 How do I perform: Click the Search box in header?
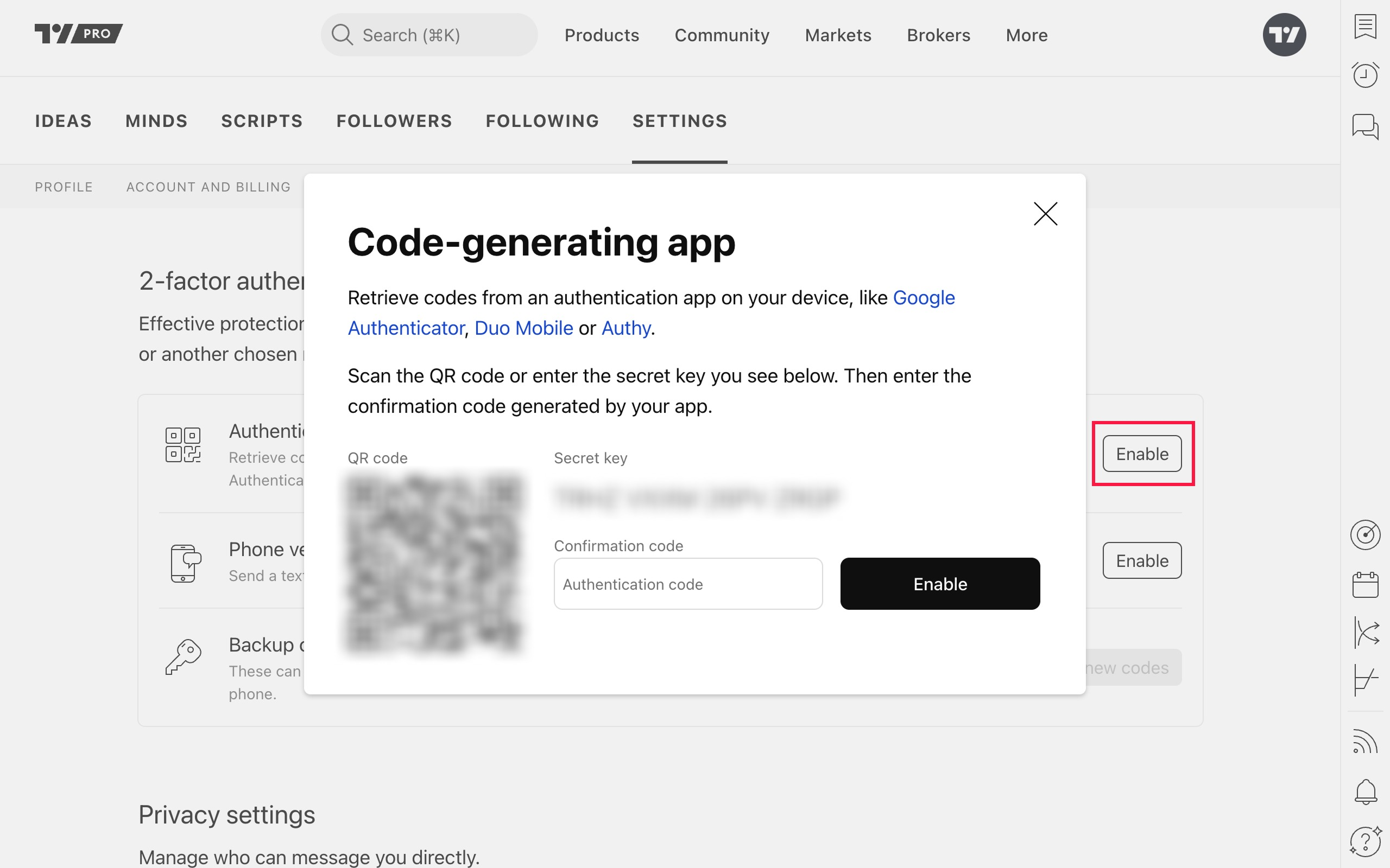(429, 35)
